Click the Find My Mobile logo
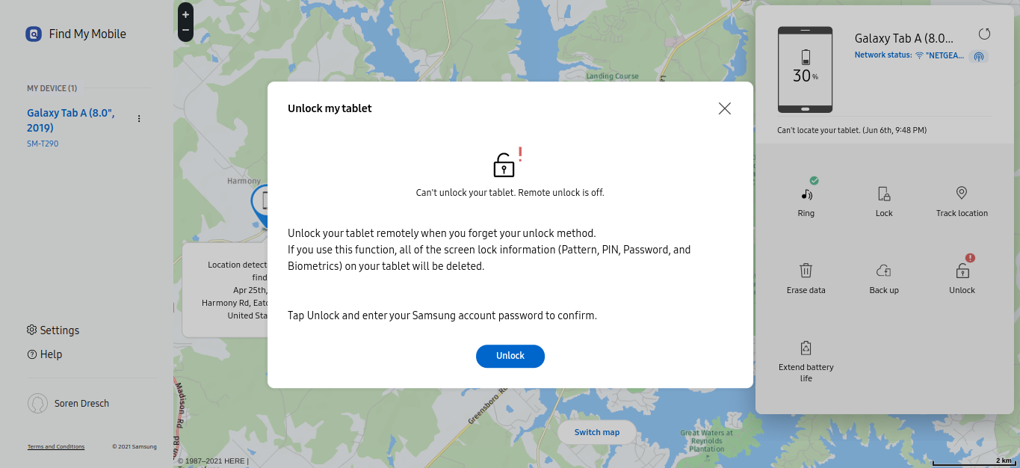Image resolution: width=1020 pixels, height=468 pixels. [34, 34]
